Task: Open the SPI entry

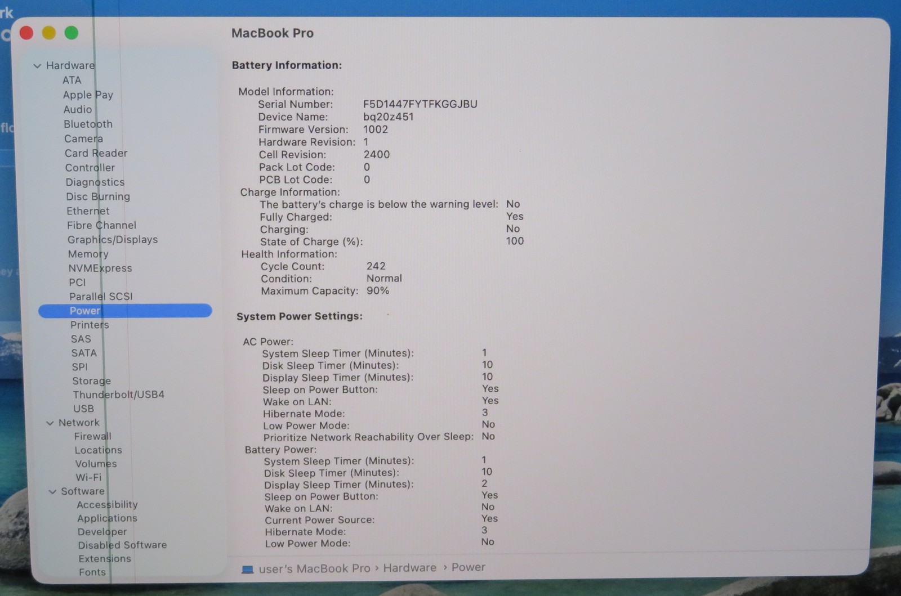Action: (x=79, y=367)
